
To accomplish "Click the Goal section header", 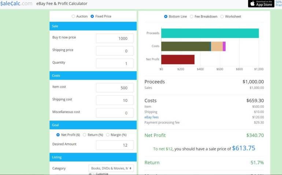I will click(93, 125).
